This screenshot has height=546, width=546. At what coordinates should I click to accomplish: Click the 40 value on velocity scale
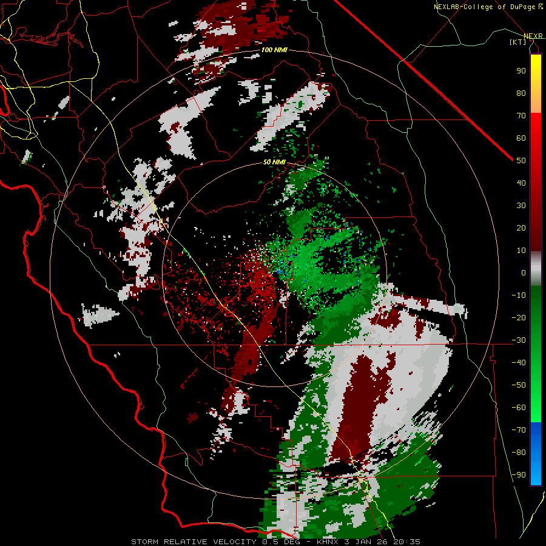521,183
